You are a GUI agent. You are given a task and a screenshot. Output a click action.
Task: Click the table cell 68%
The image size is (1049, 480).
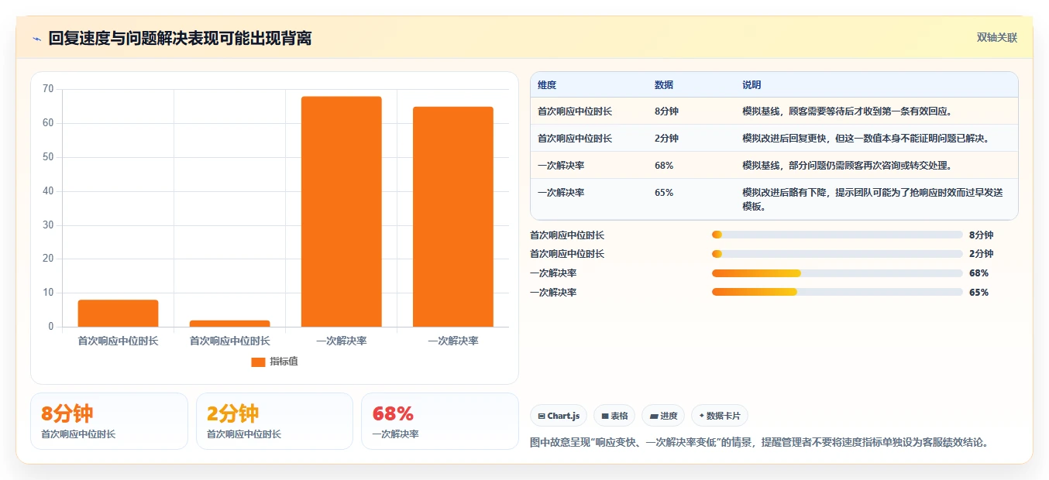click(664, 165)
